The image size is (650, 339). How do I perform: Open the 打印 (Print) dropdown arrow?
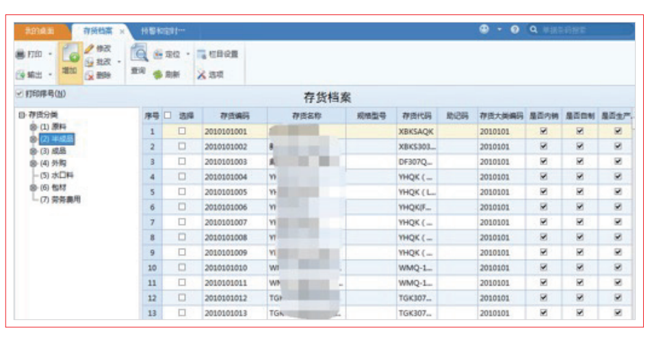coord(49,54)
